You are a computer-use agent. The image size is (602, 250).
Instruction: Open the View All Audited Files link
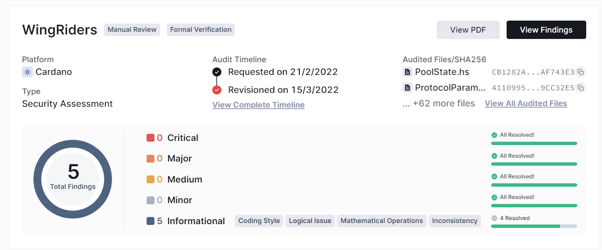[526, 104]
